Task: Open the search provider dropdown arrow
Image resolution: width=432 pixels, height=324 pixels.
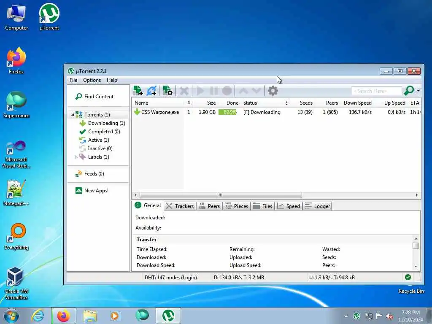Action: [x=418, y=91]
